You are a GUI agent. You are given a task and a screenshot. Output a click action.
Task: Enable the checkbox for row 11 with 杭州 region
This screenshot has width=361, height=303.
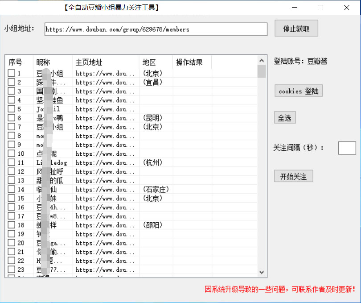click(x=12, y=162)
